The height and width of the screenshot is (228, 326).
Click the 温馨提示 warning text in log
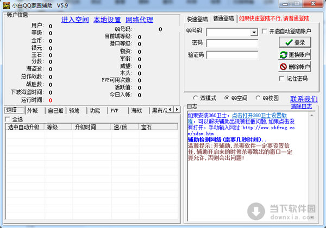(x=240, y=152)
